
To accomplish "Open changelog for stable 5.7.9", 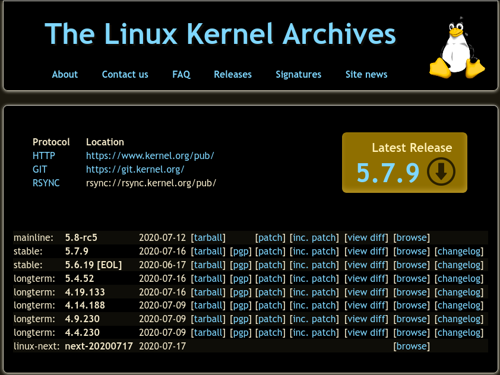I will click(459, 251).
